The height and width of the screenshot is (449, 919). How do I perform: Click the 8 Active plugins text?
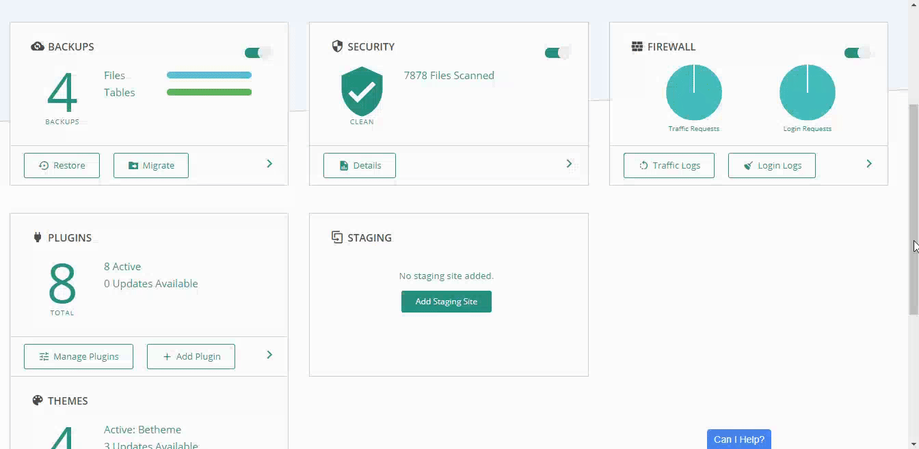click(122, 266)
